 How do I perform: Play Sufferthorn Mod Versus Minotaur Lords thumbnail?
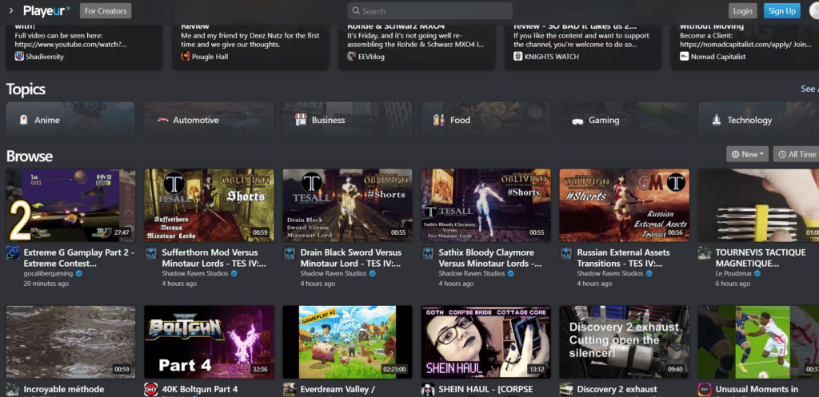[209, 205]
